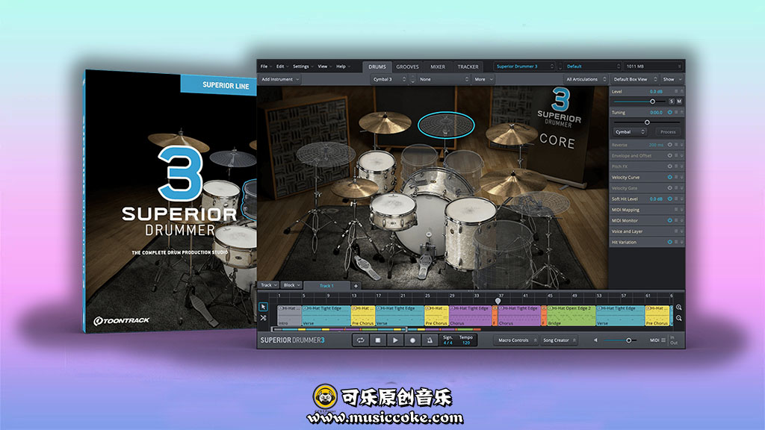Viewport: 765px width, 430px height.
Task: Open the None selection dropdown
Action: (444, 79)
